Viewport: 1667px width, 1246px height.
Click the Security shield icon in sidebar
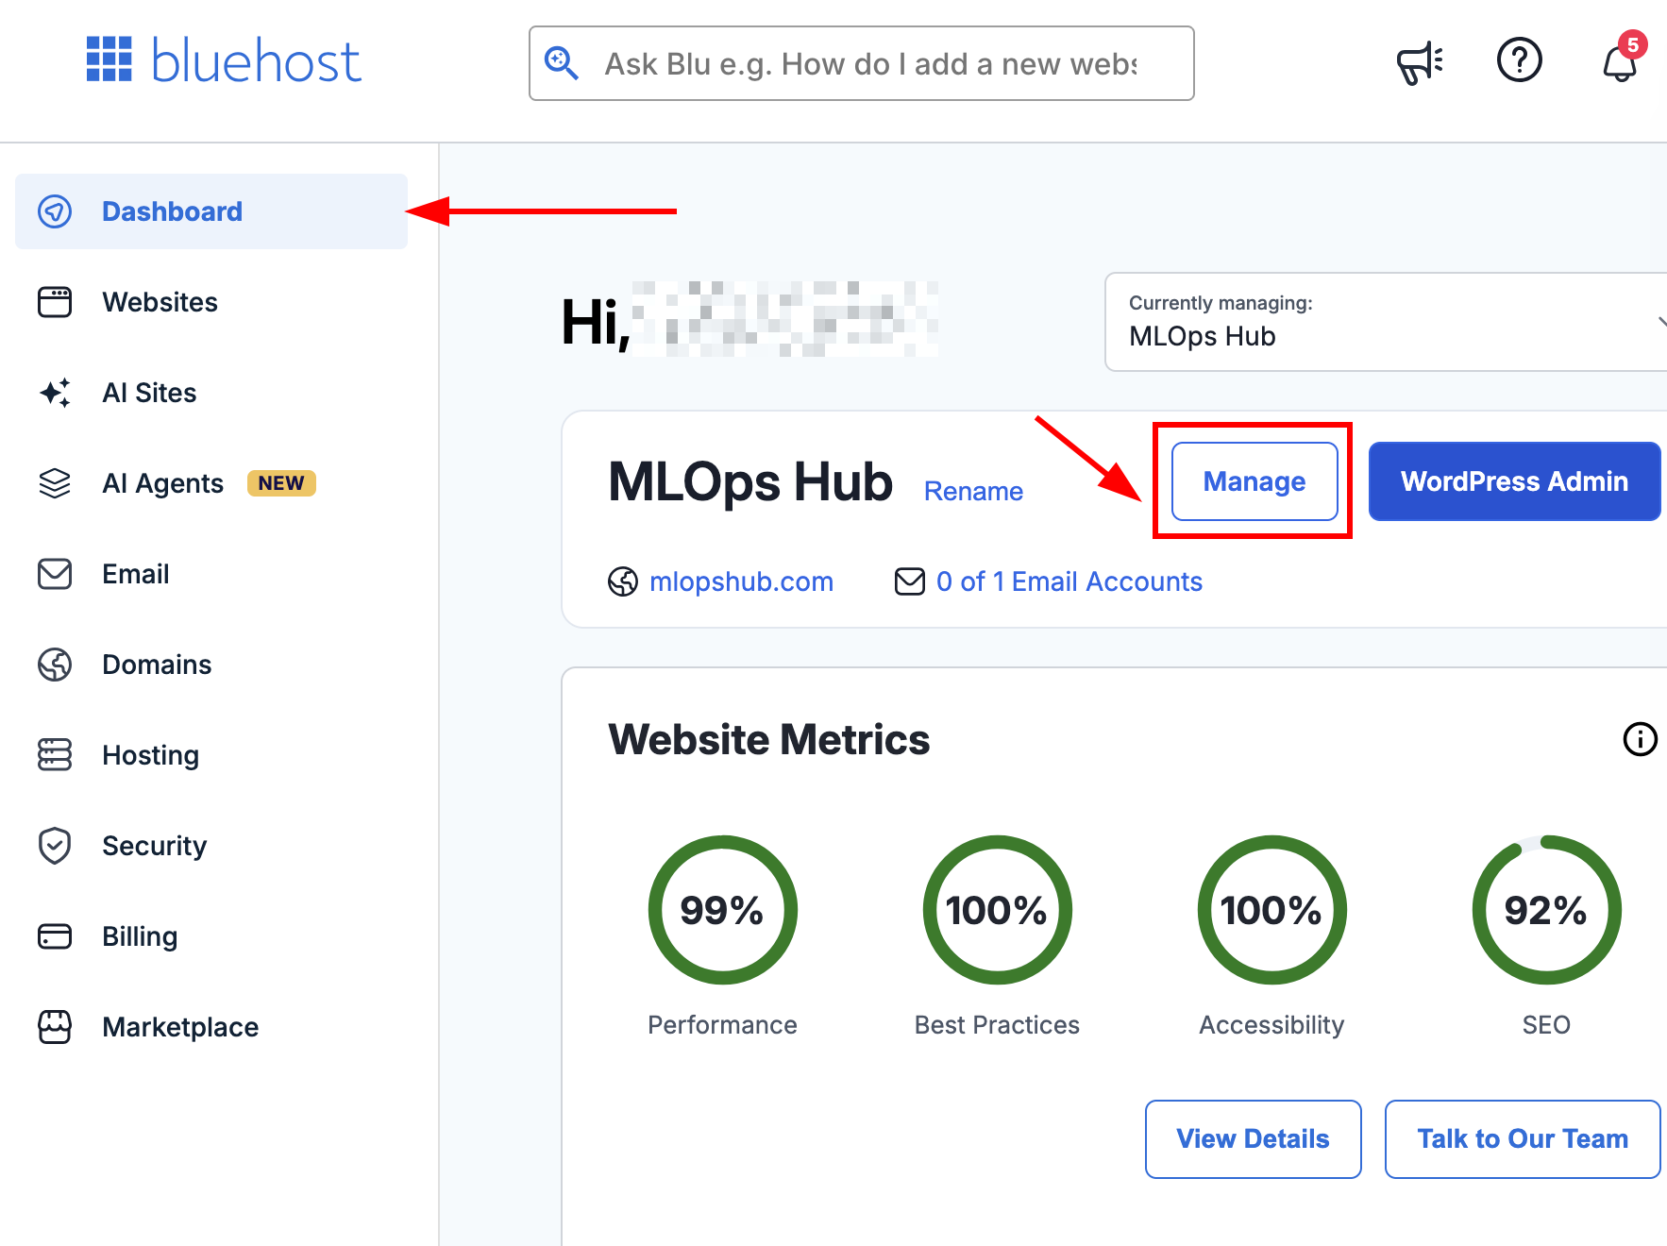pyautogui.click(x=55, y=846)
